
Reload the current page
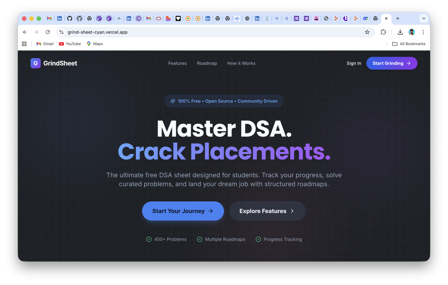coord(48,32)
